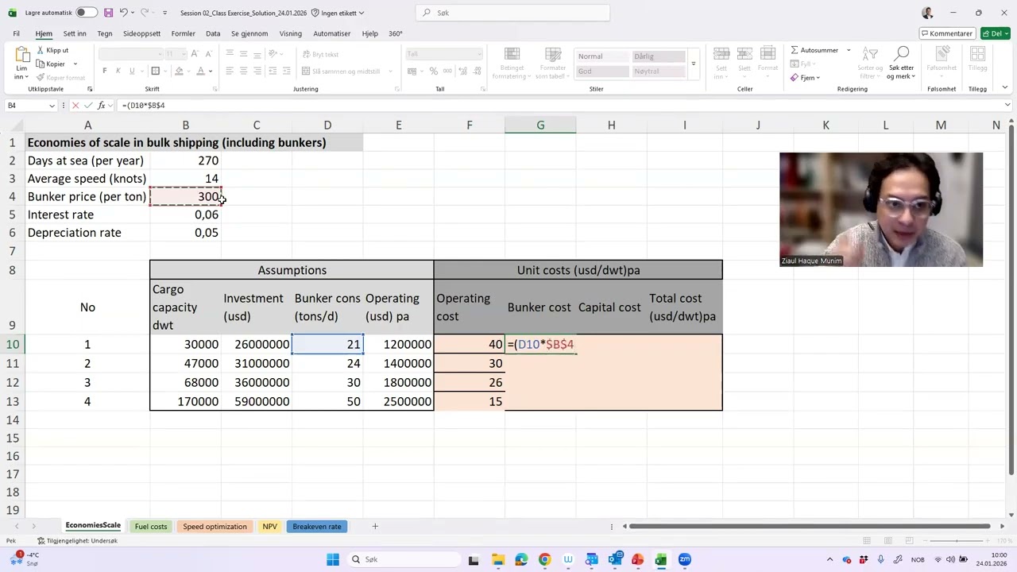This screenshot has width=1017, height=572.
Task: Confirm formula entry with the checkmark icon
Action: pos(88,106)
